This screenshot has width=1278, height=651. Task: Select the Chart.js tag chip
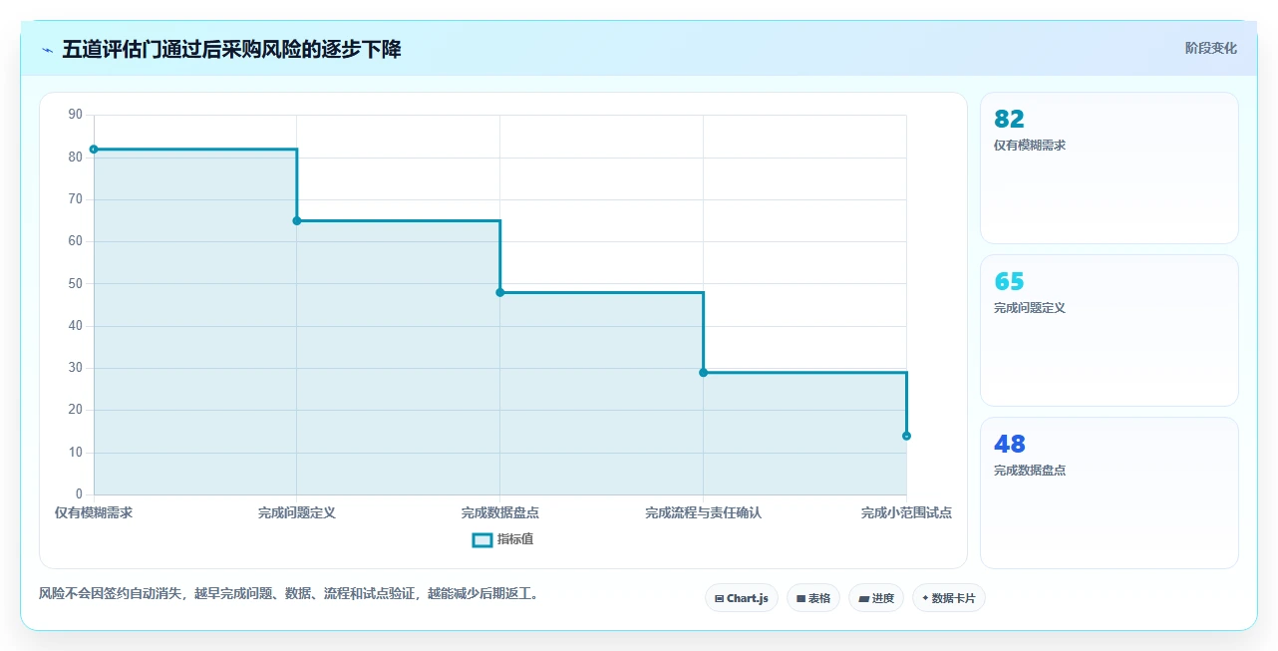coord(742,598)
